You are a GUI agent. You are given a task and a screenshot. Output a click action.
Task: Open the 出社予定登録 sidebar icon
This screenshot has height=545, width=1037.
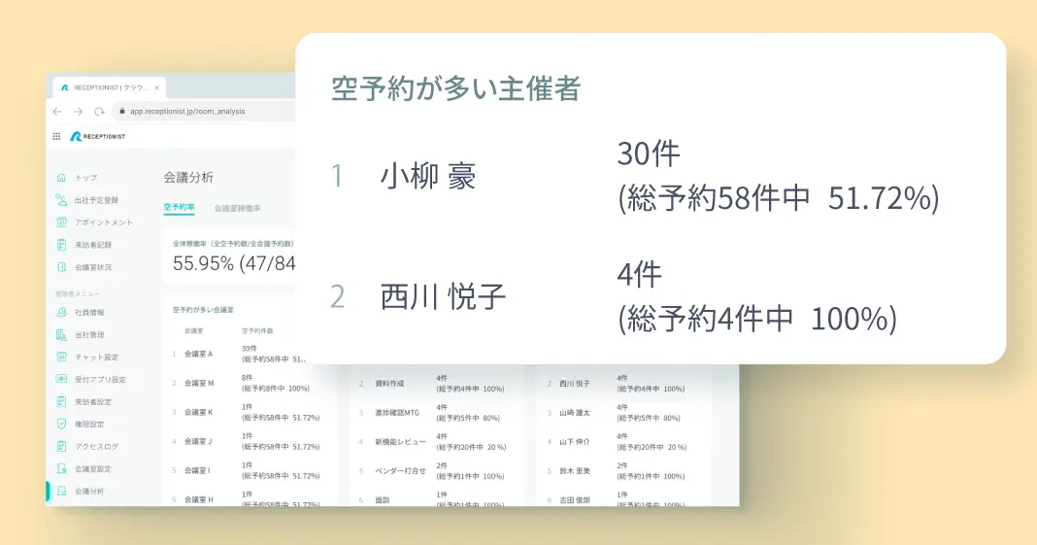click(x=61, y=200)
